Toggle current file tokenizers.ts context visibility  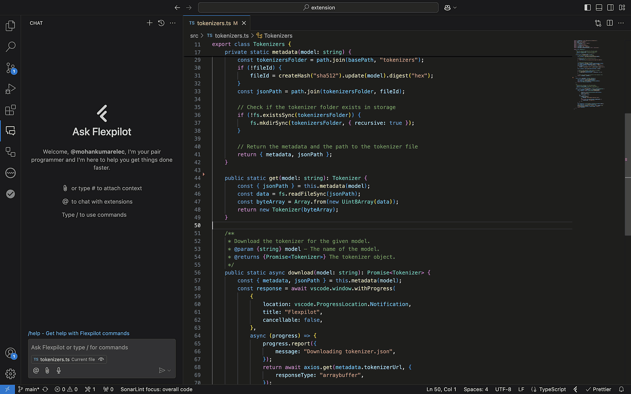point(101,359)
